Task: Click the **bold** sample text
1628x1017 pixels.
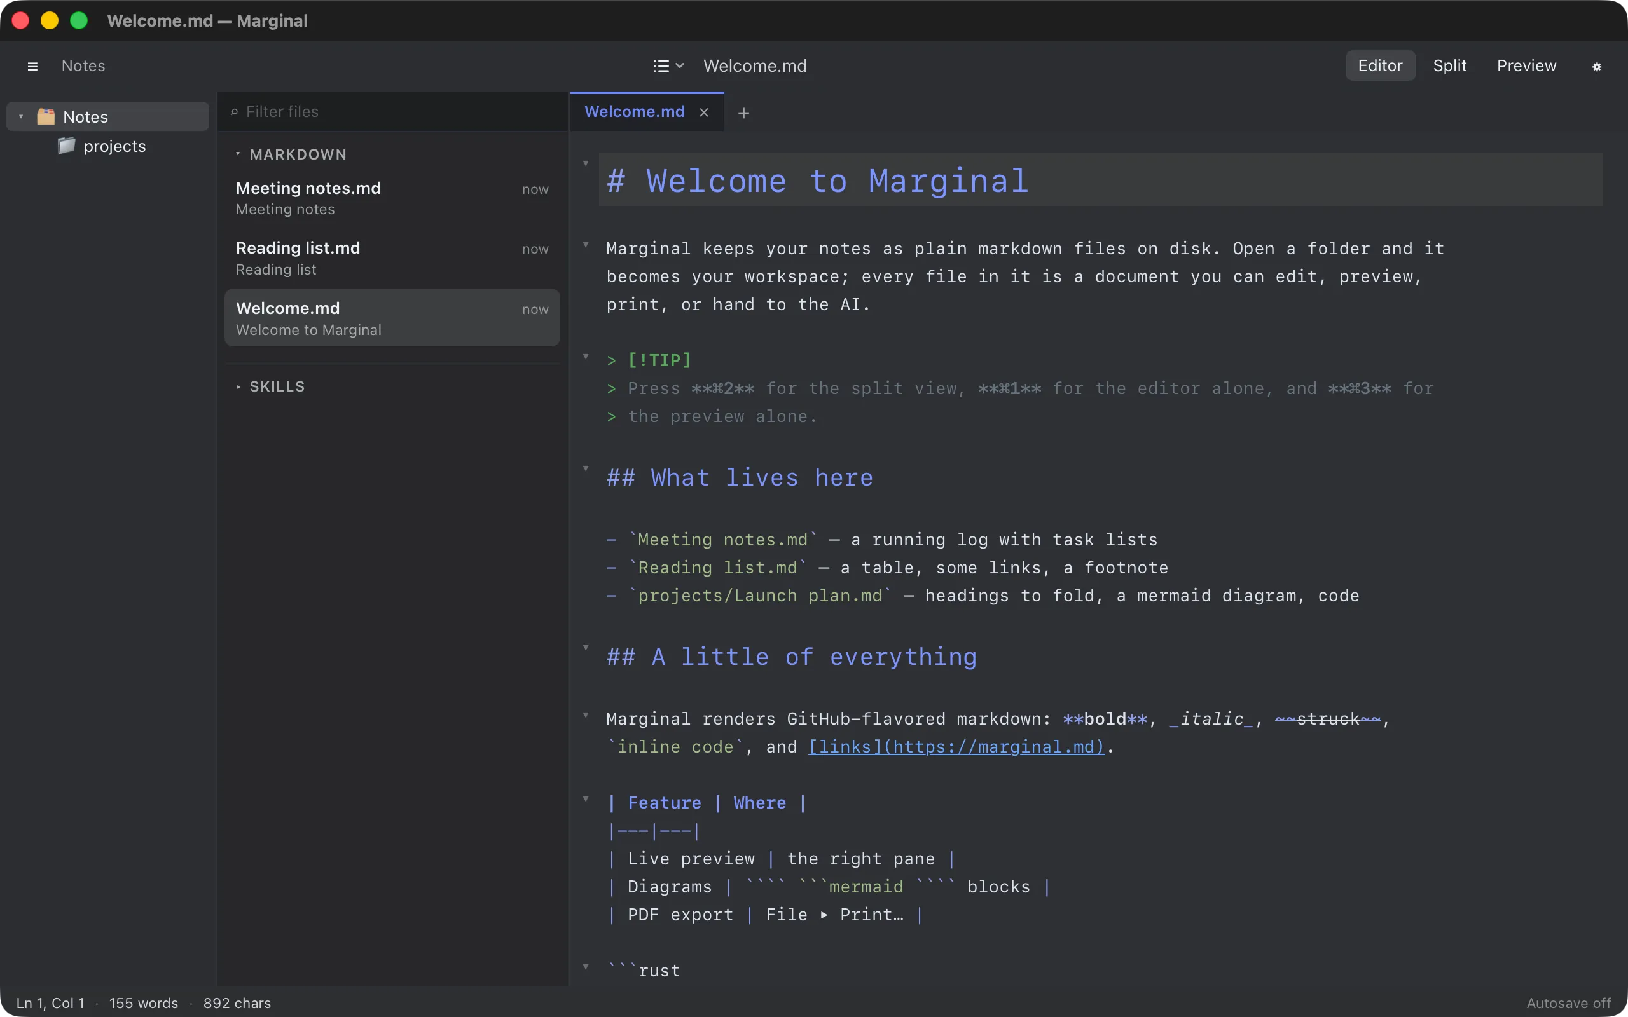Action: [x=1105, y=719]
